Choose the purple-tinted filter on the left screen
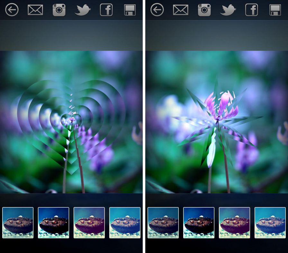 pos(89,222)
